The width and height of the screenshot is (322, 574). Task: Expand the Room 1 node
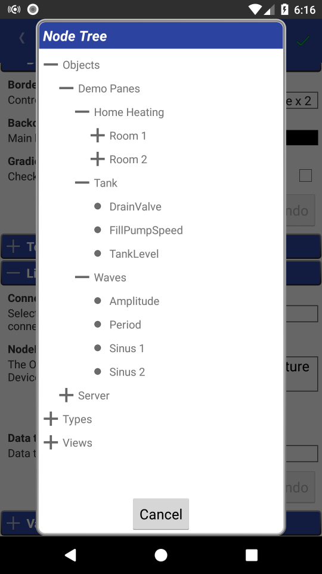coord(97,136)
